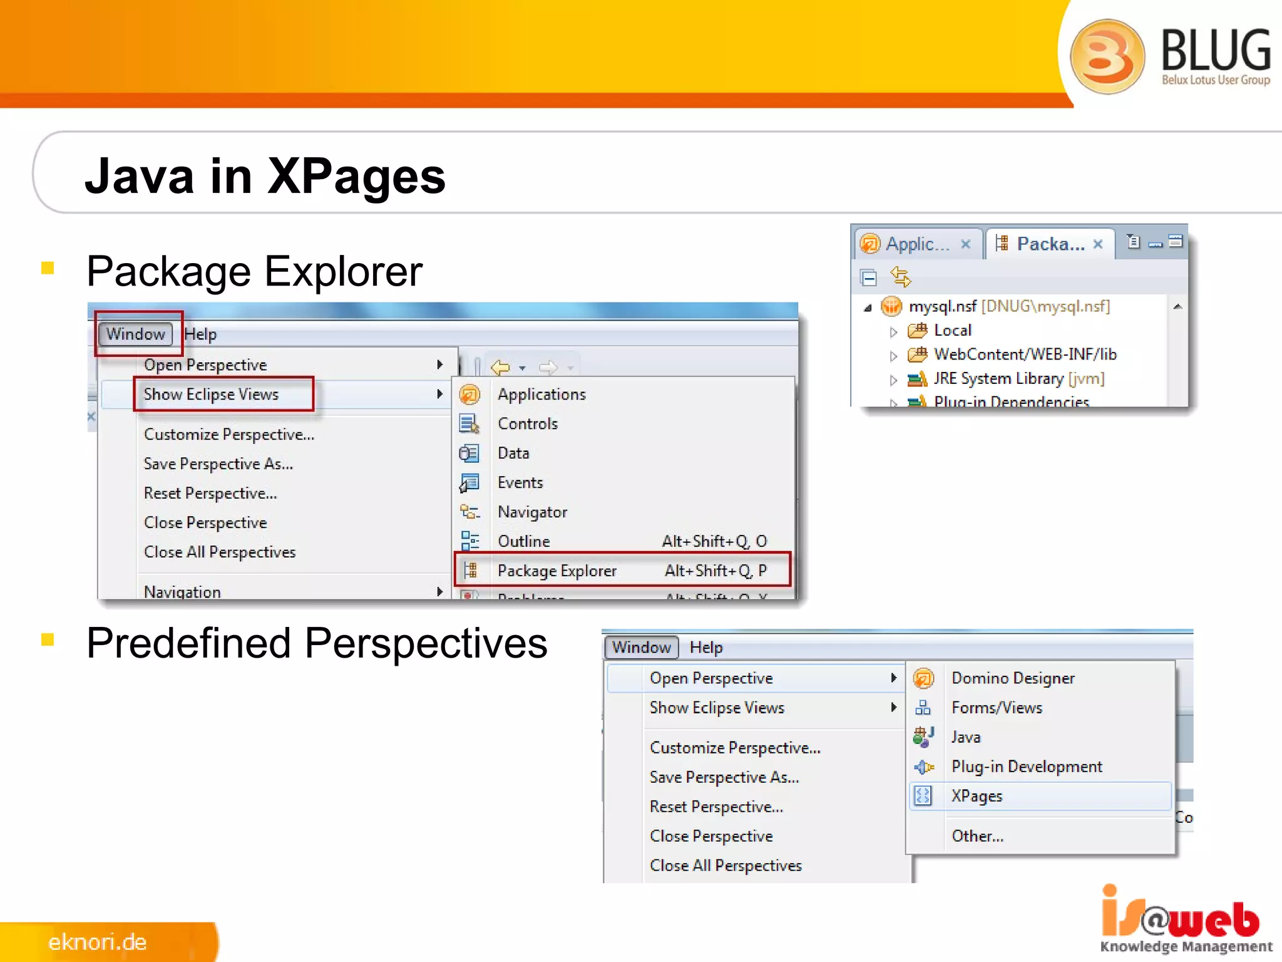Select JRE System Library [jvm] in tree
Image resolution: width=1282 pixels, height=962 pixels.
click(1007, 378)
